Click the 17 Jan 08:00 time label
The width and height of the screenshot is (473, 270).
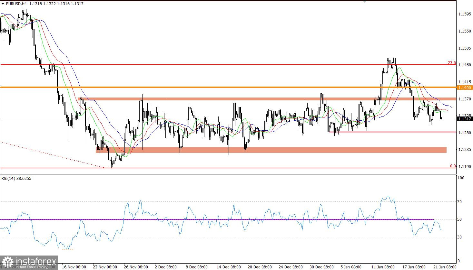pos(414,267)
